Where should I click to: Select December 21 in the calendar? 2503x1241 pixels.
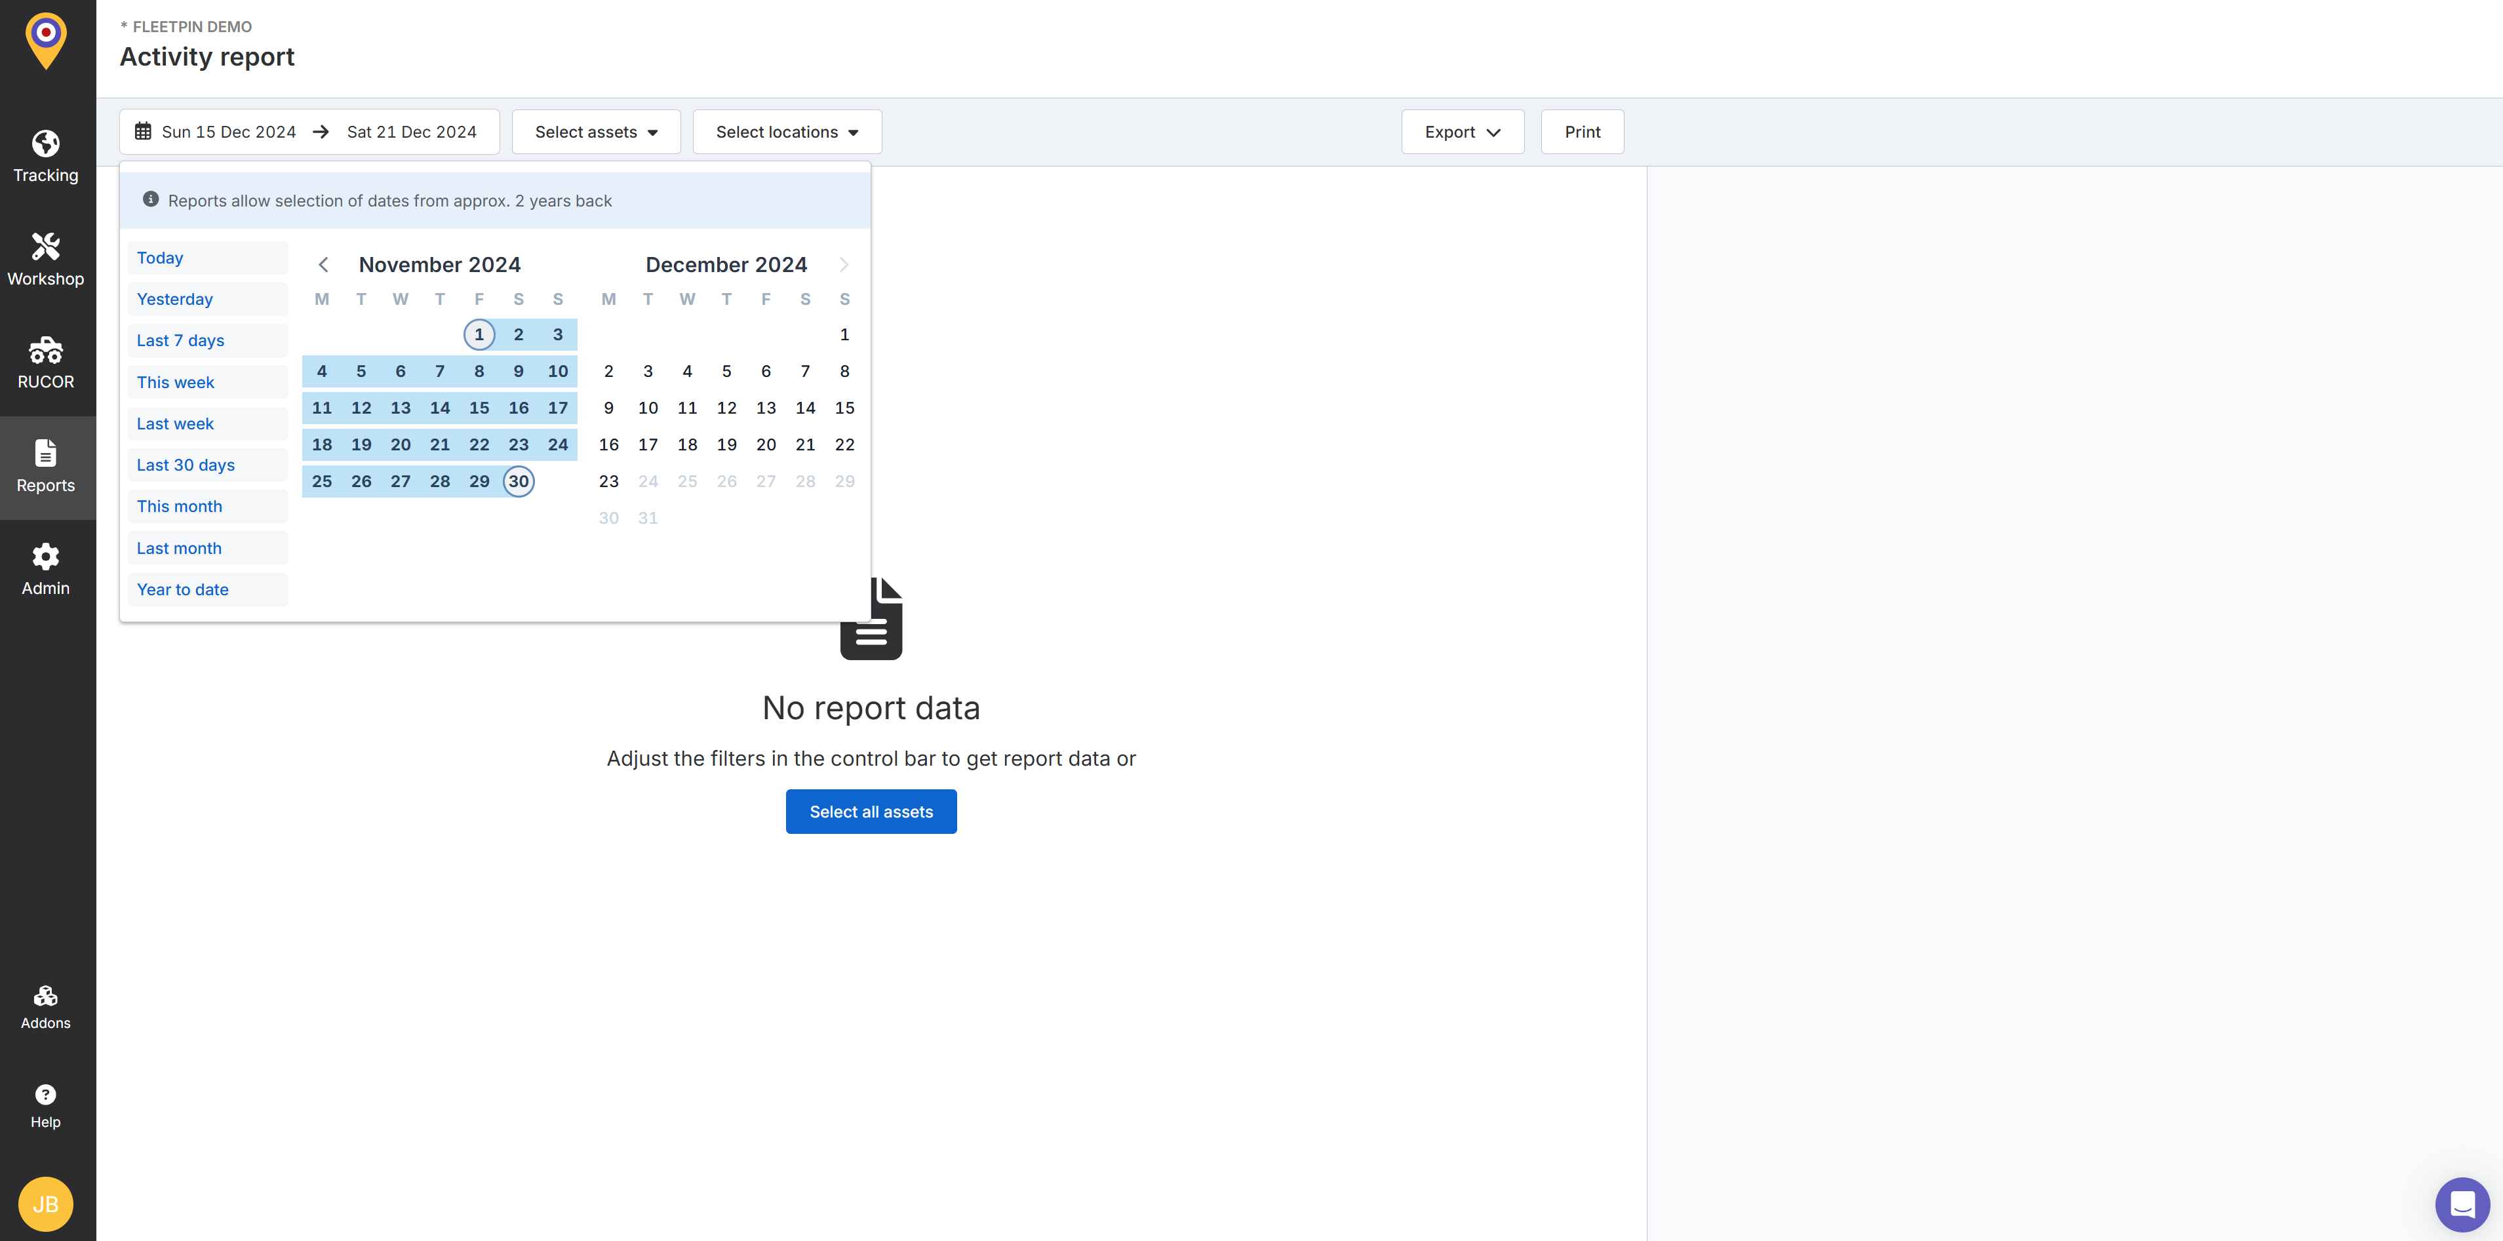806,445
